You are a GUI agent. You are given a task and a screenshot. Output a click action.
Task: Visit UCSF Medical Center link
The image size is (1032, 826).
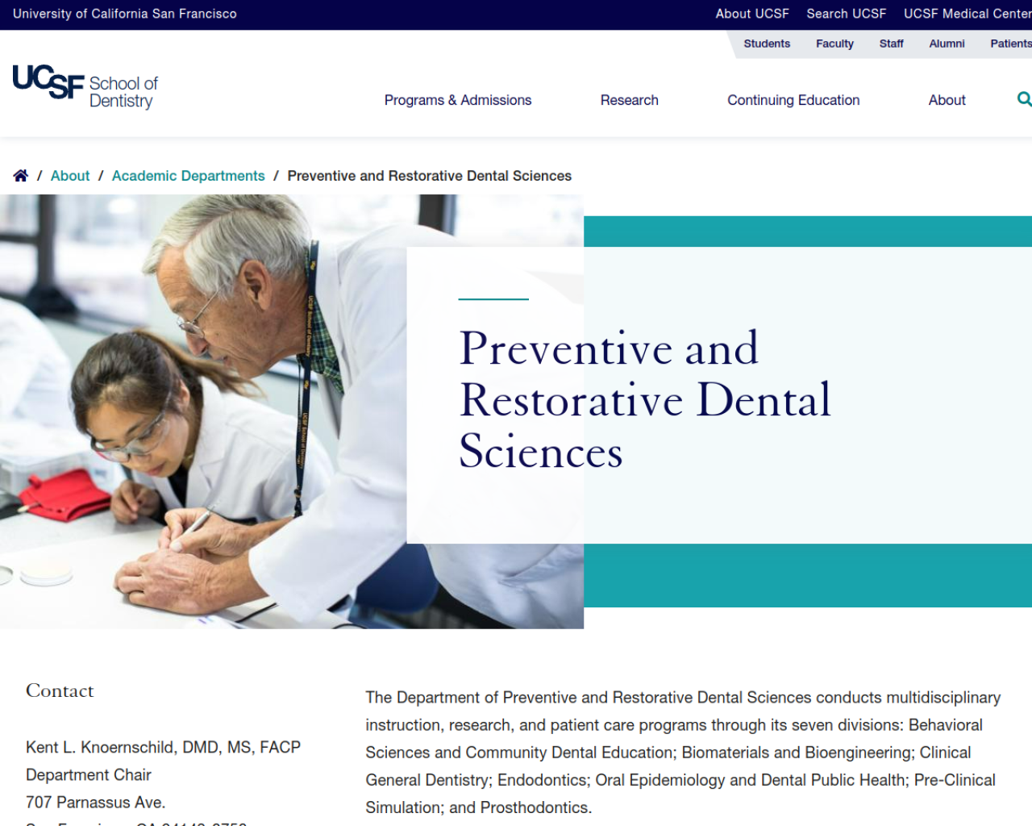[x=967, y=14]
